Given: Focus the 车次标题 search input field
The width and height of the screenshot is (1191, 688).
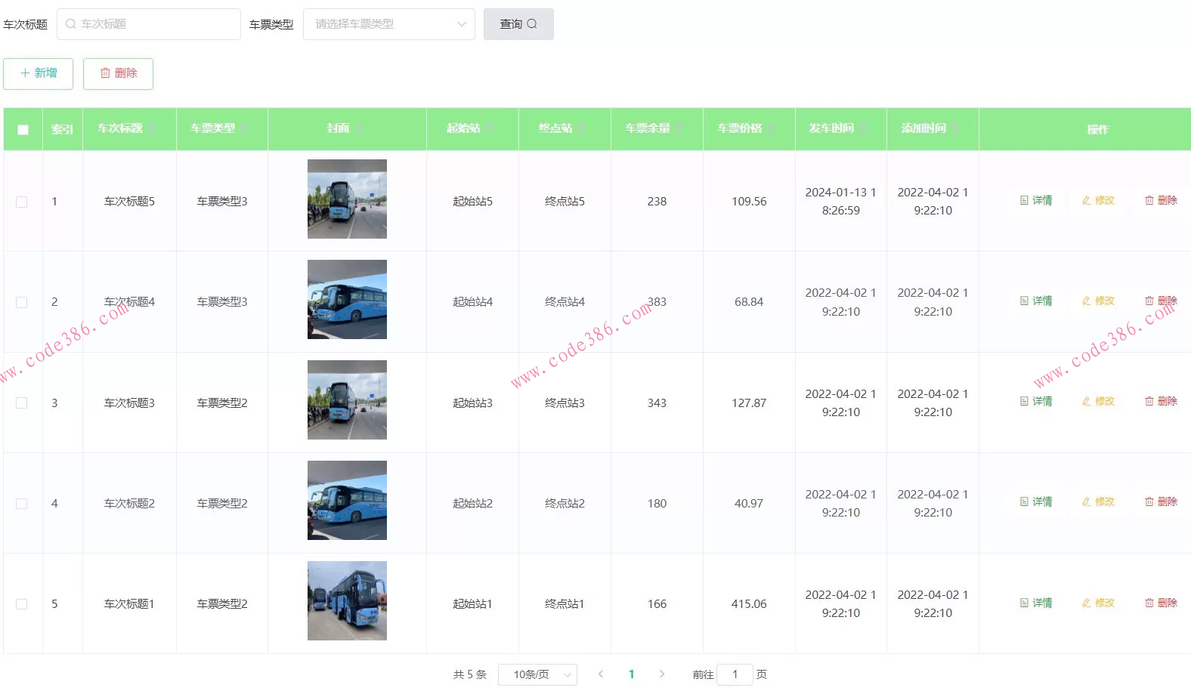Looking at the screenshot, I should [149, 24].
